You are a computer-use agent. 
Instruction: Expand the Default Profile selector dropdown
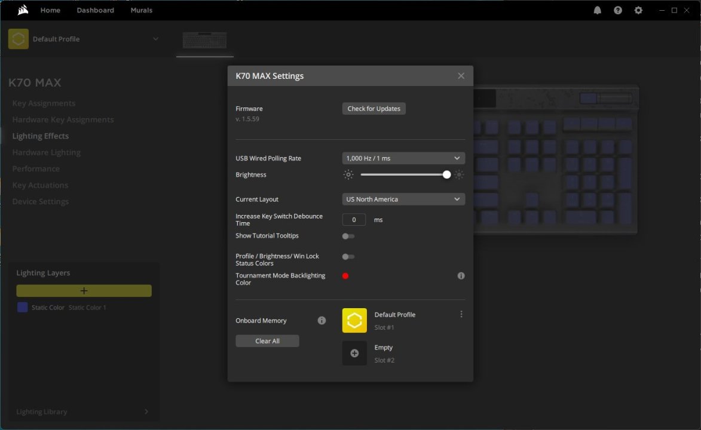click(x=155, y=39)
